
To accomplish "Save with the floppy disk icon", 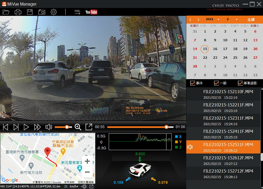I will click(30, 12).
